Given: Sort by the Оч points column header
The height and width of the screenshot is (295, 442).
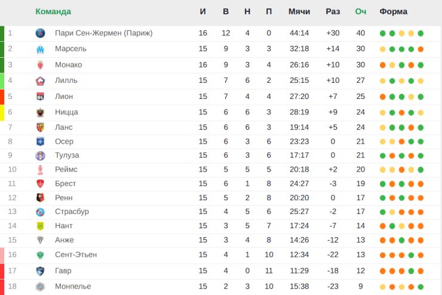Looking at the screenshot, I should [x=361, y=11].
